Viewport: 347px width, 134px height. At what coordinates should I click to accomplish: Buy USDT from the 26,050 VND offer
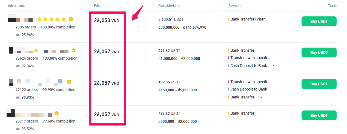point(319,21)
